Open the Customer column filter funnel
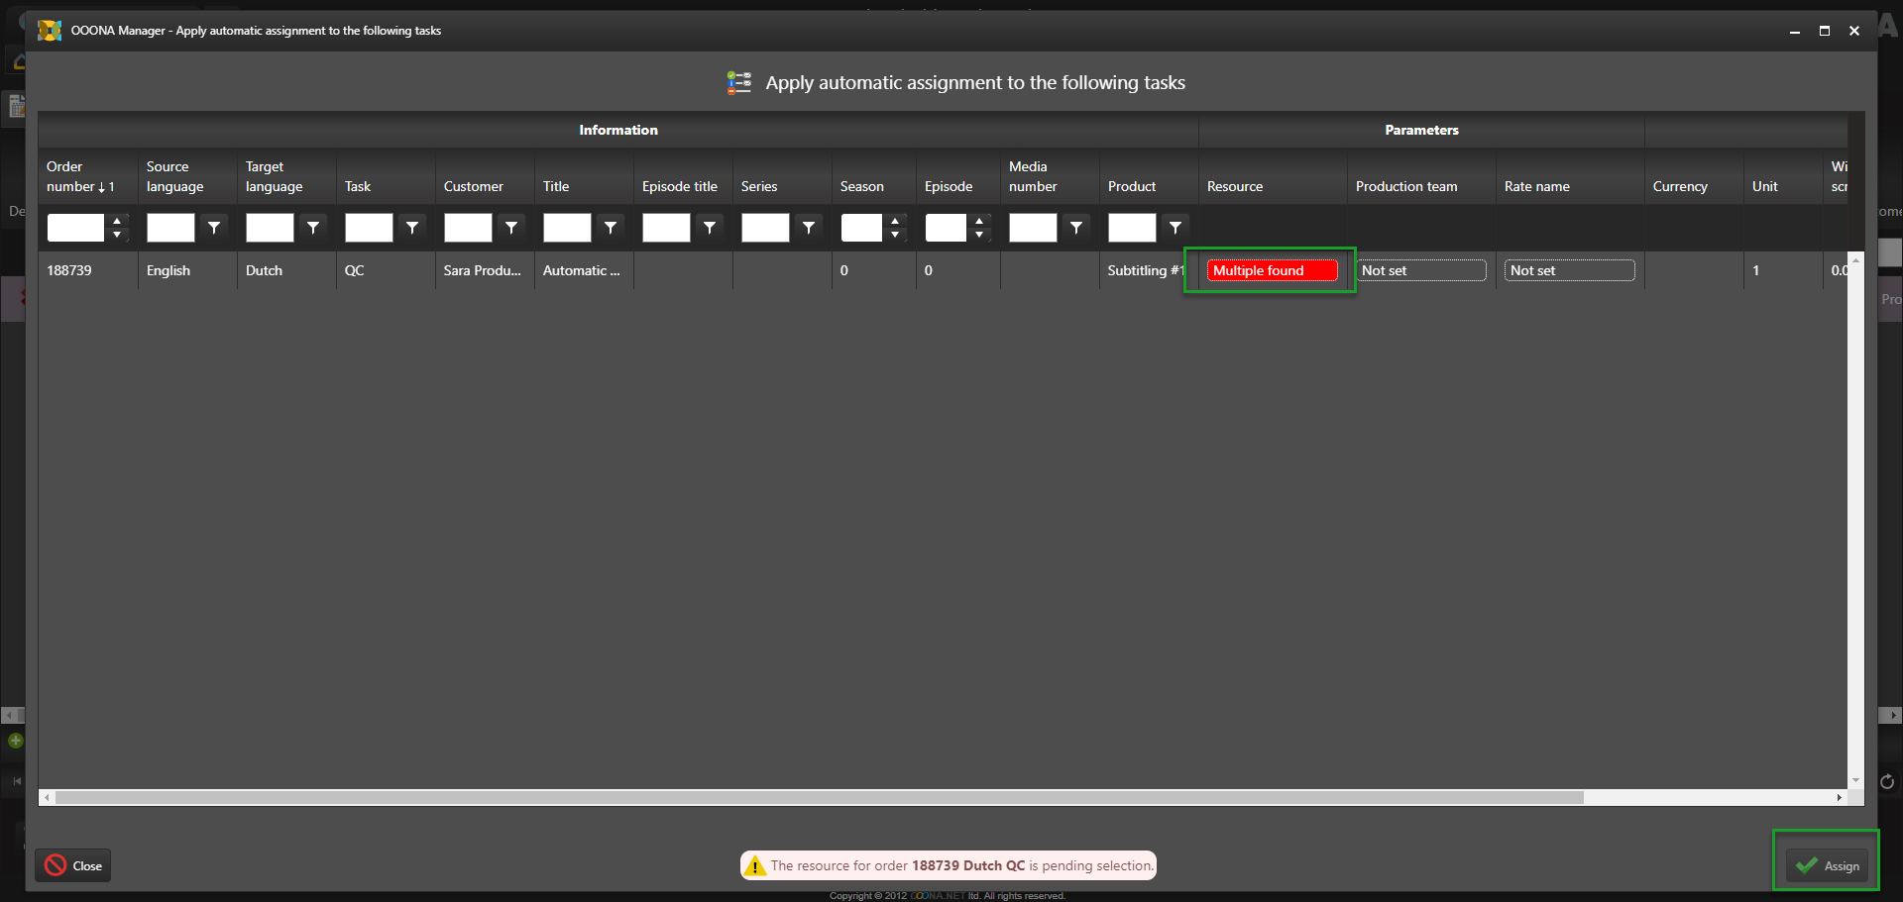 pos(511,228)
